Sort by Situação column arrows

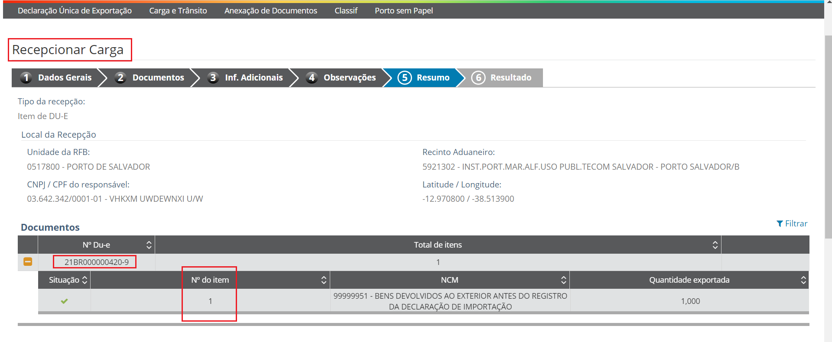click(84, 280)
